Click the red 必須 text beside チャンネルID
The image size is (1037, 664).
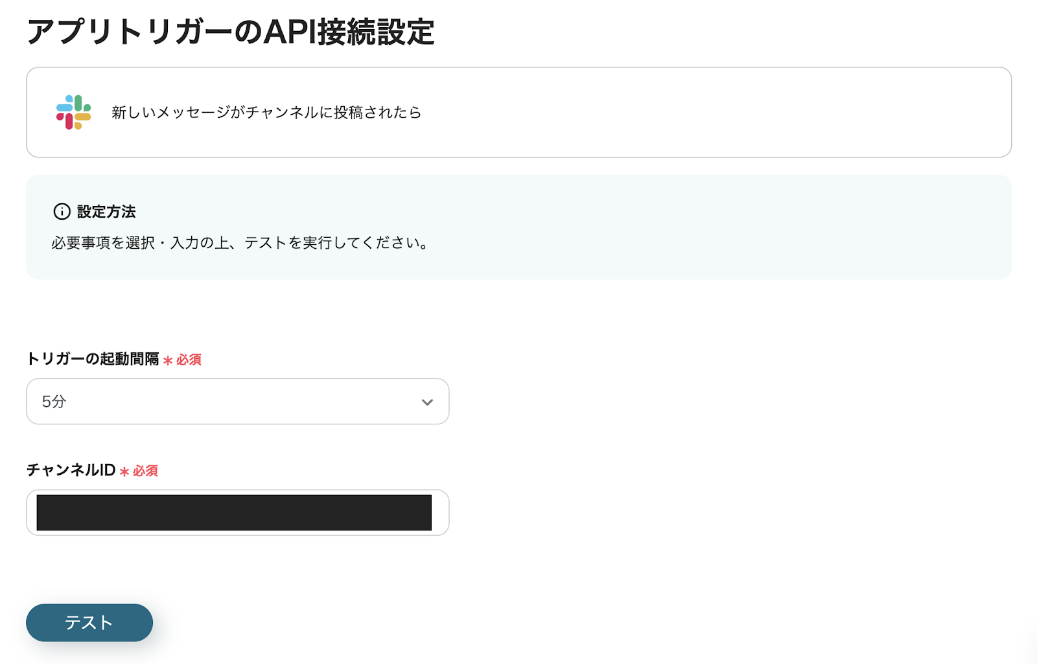point(145,471)
